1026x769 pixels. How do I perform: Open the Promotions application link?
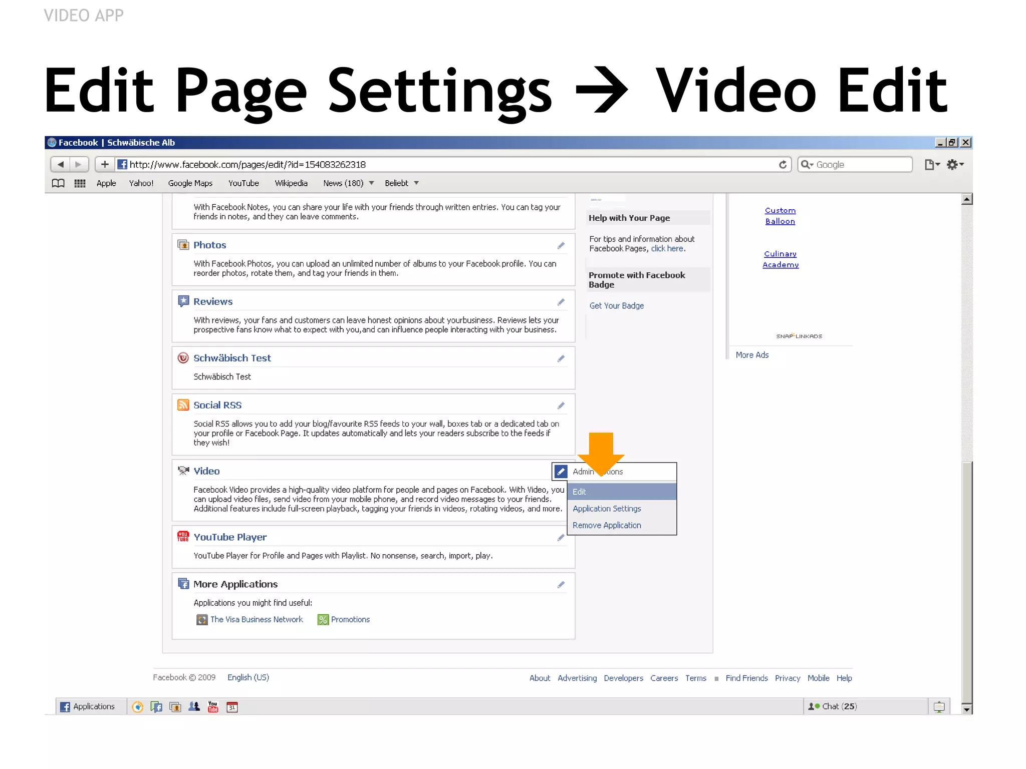350,620
